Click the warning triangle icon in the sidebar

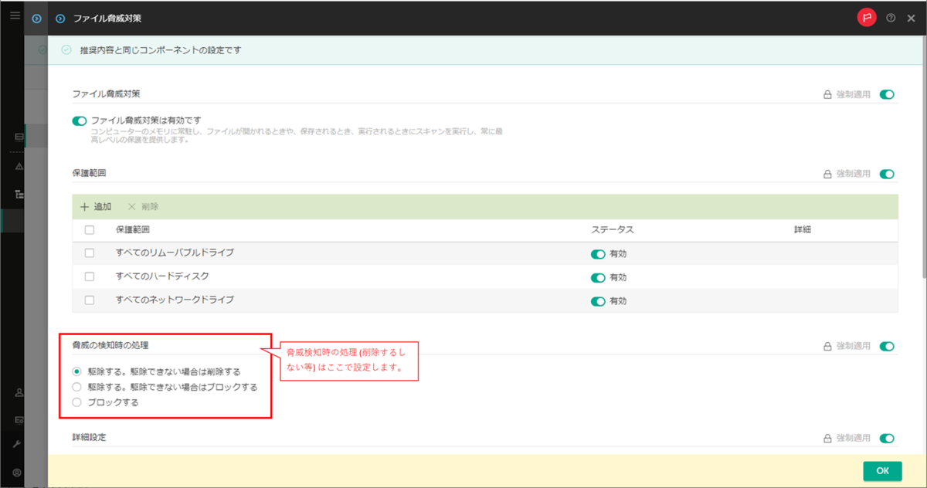pyautogui.click(x=19, y=164)
